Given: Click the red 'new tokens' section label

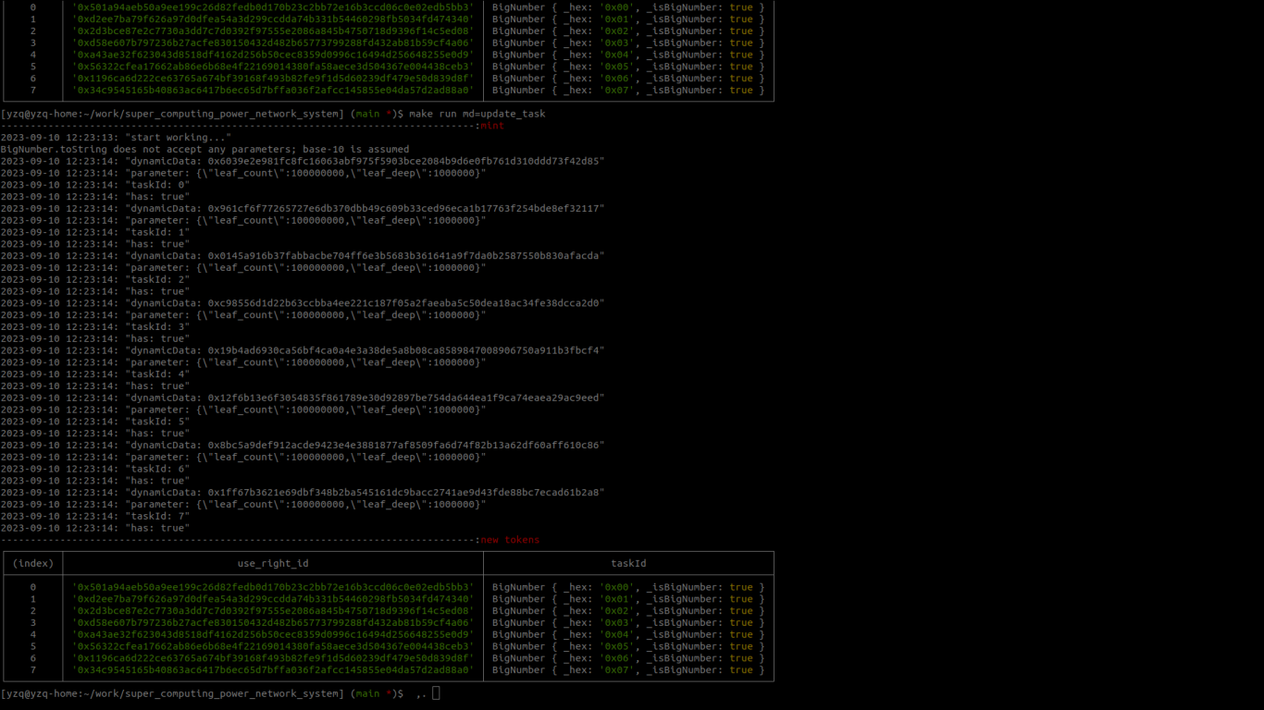Looking at the screenshot, I should [x=510, y=540].
